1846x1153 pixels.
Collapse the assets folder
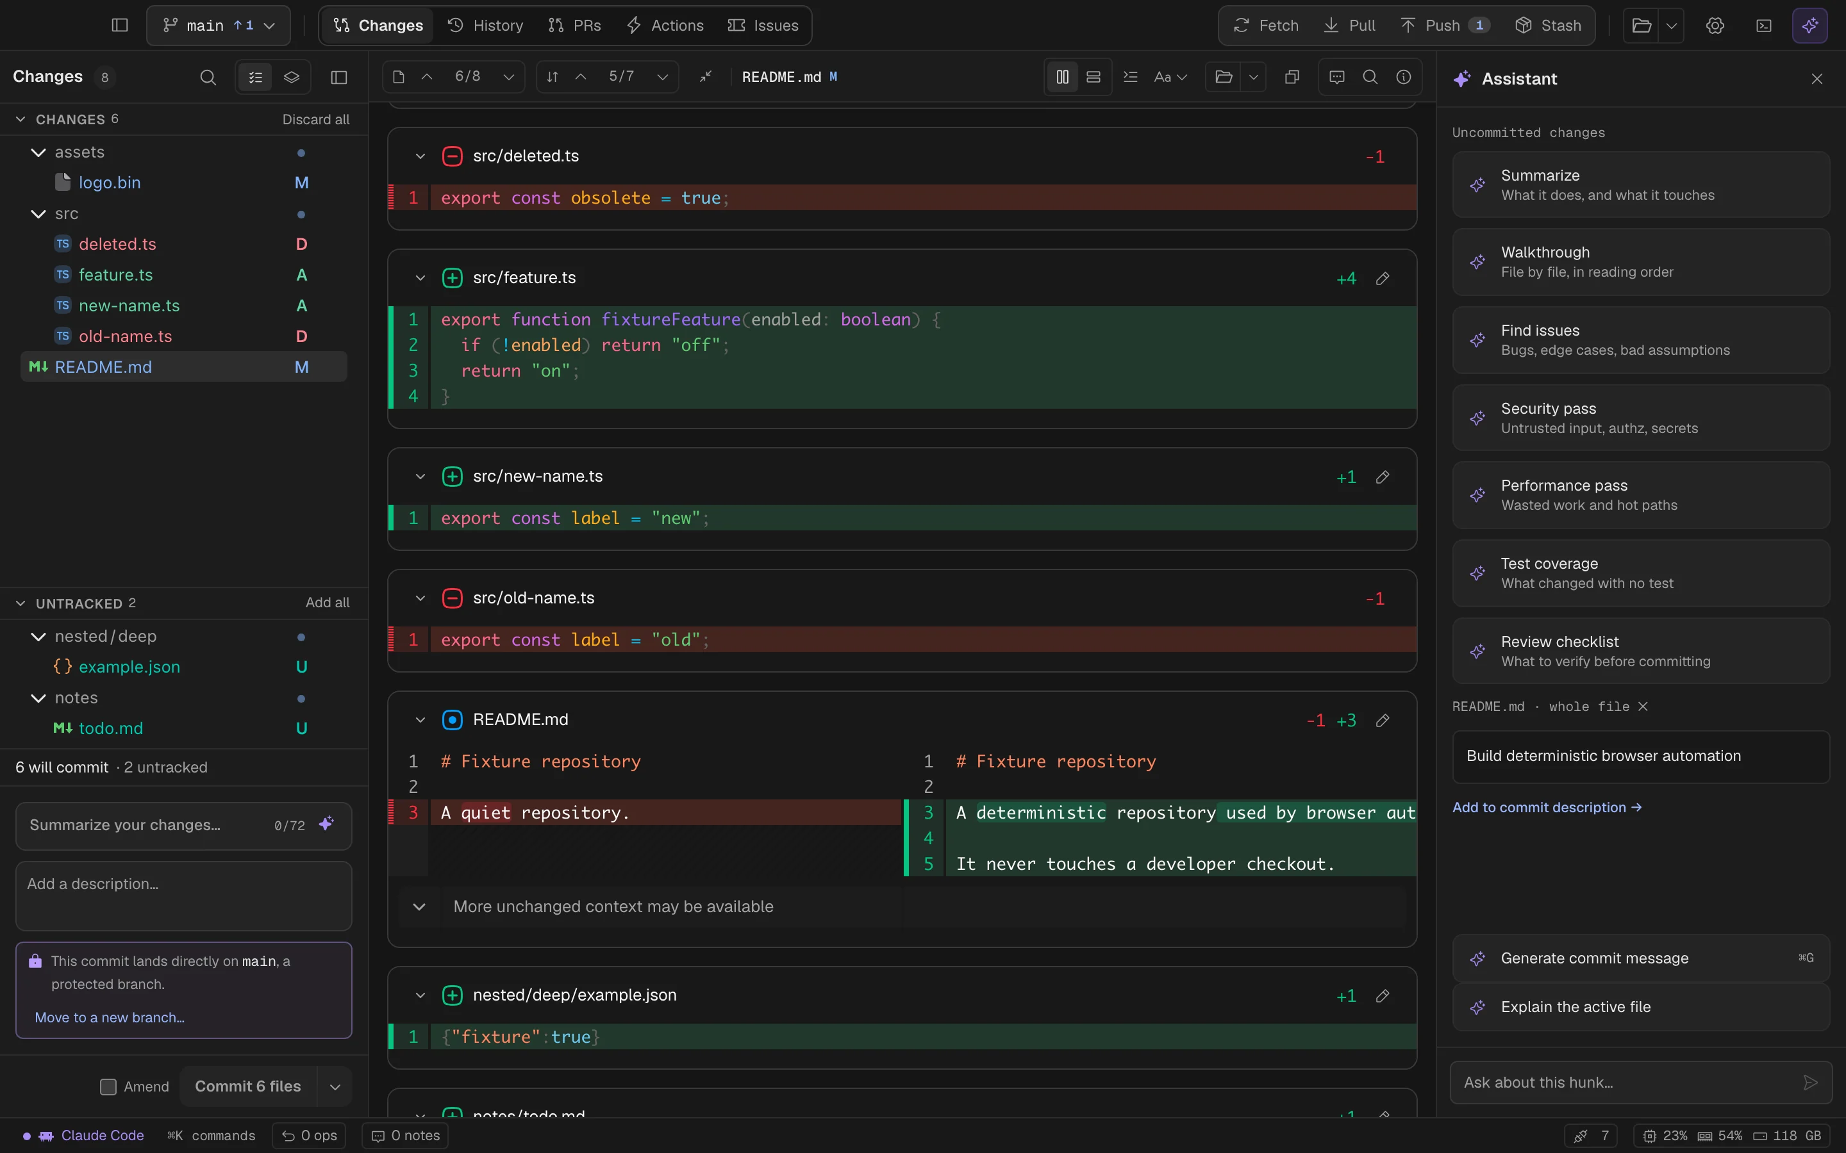(x=38, y=152)
